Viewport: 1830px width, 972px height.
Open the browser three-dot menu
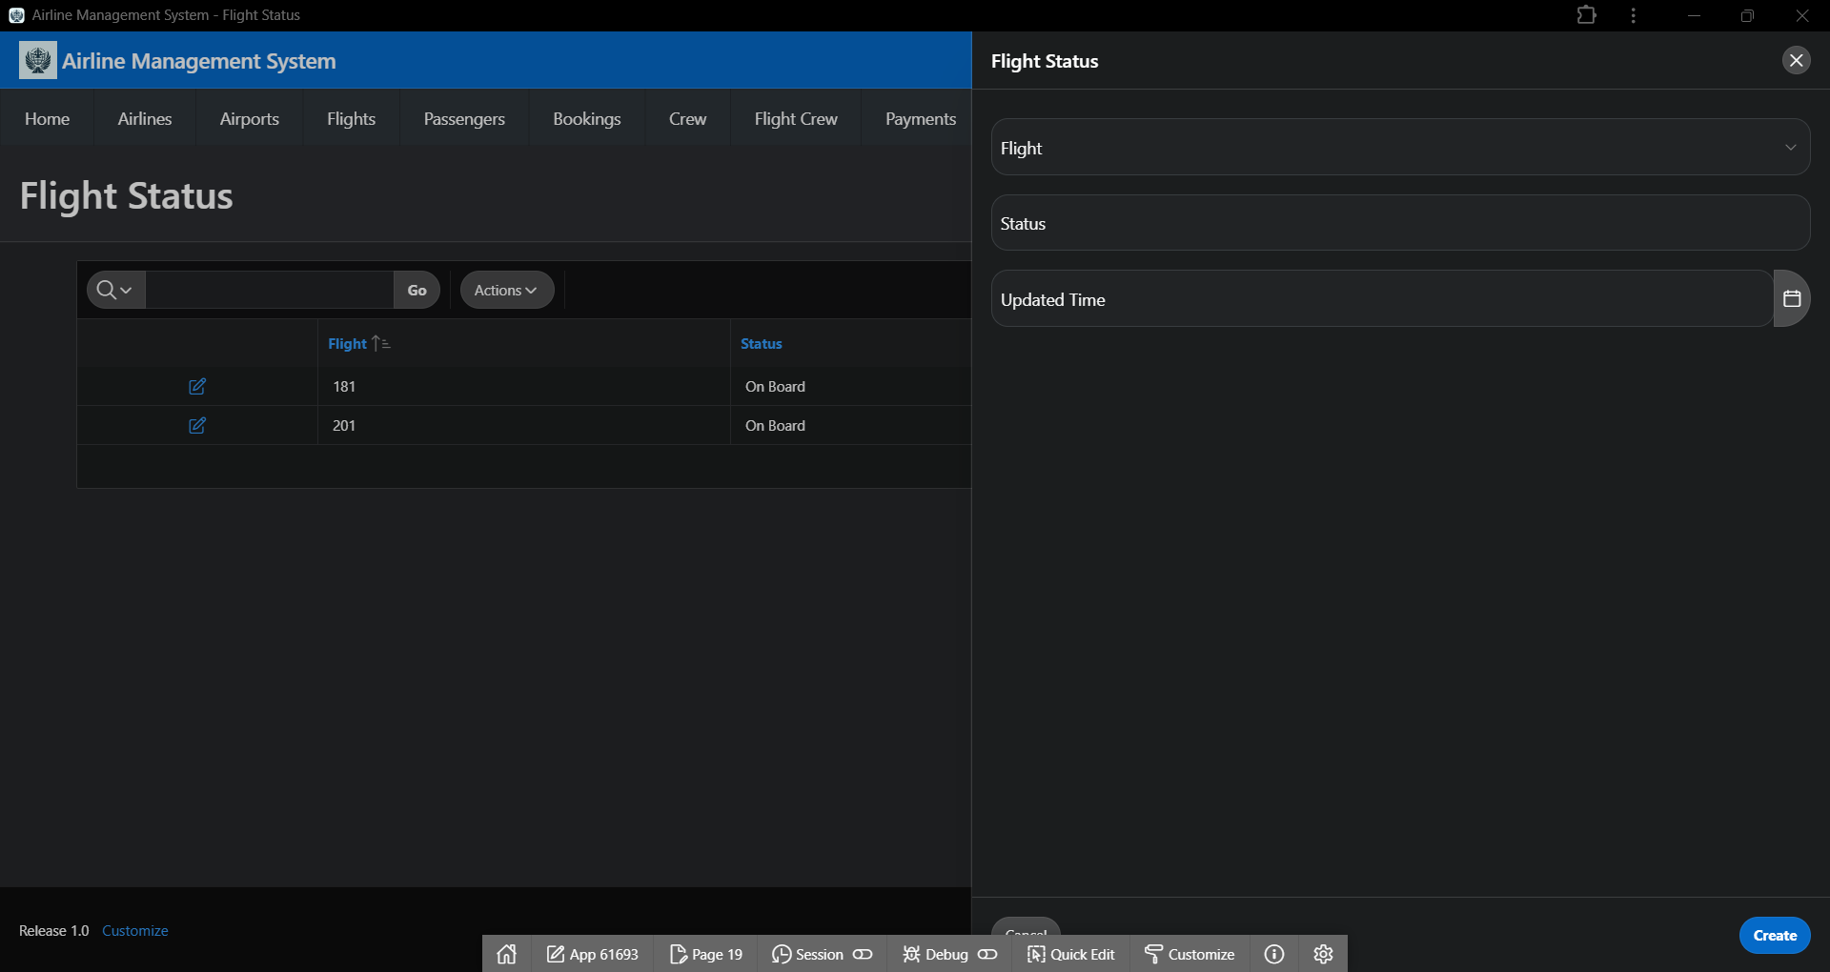[1634, 15]
